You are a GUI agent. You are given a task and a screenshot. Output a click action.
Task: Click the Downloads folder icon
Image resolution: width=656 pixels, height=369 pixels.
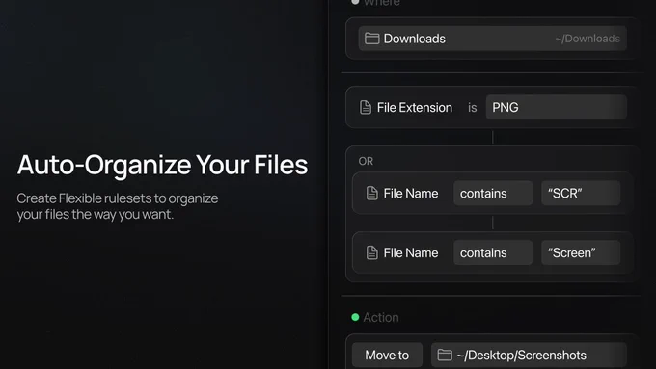371,39
